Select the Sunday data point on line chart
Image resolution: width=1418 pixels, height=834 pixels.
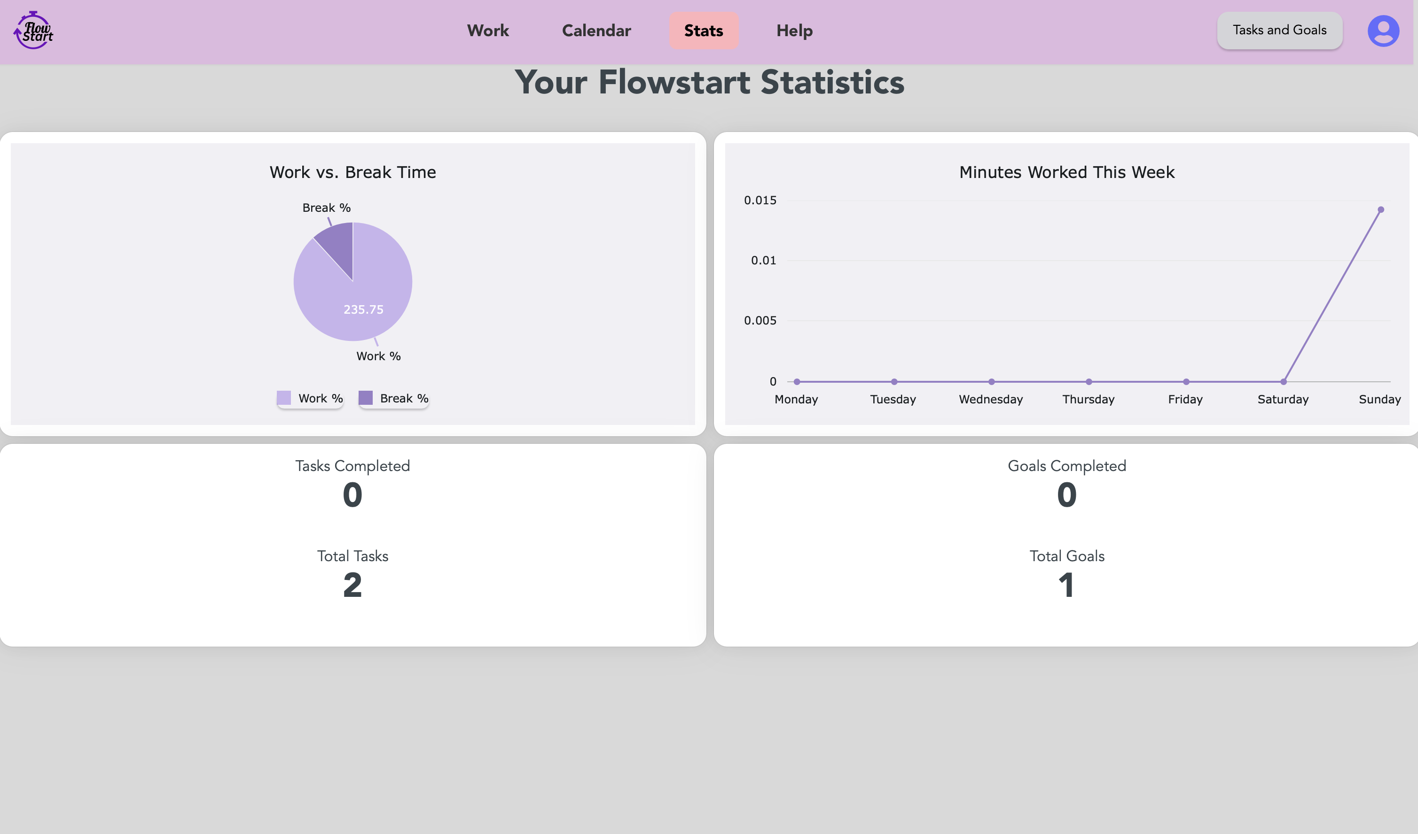click(1380, 210)
